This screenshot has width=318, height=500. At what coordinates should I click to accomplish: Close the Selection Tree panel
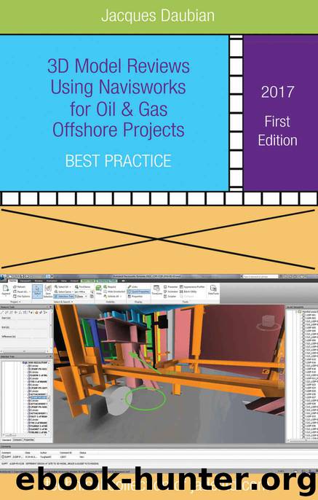[50, 356]
